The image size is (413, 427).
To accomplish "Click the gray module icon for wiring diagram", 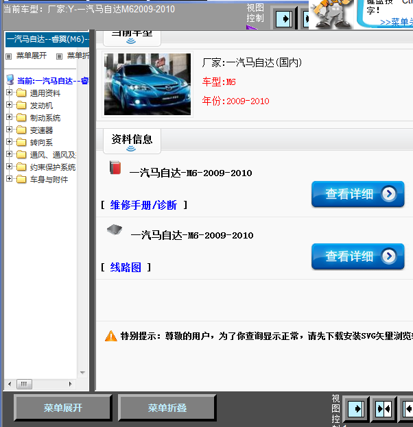I will (x=115, y=230).
